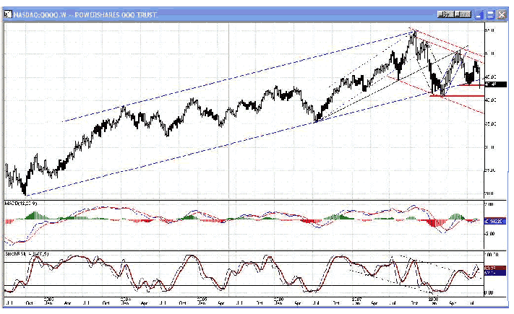Click the chart window icon in title bar
The height and width of the screenshot is (314, 514).
click(8, 14)
